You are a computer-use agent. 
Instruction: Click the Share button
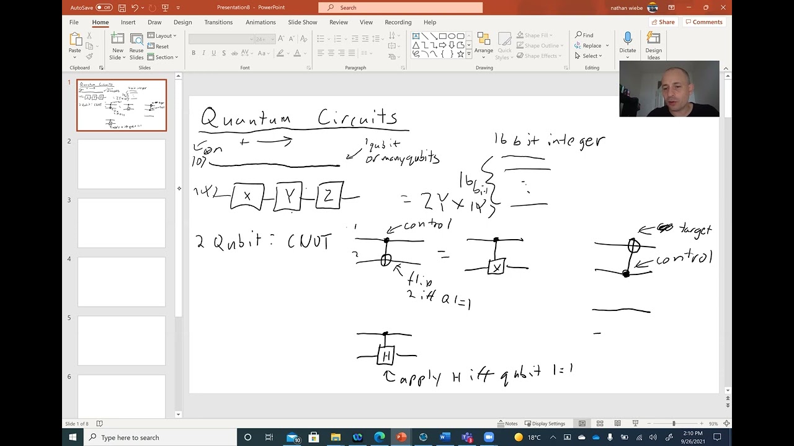[x=662, y=22]
